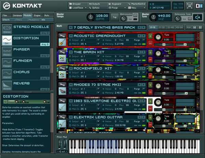The image size is (205, 158).
Task: Switch to the Files tab
Action: tap(6, 15)
